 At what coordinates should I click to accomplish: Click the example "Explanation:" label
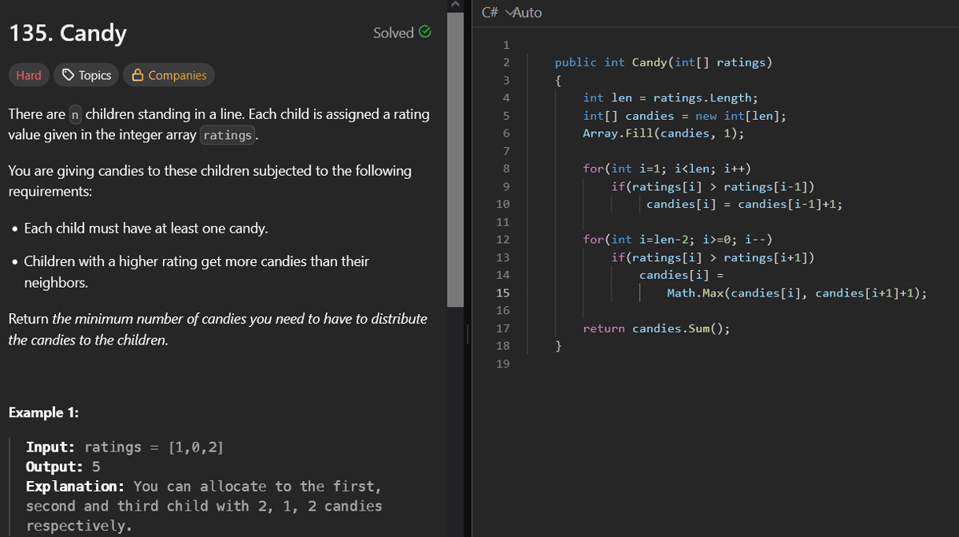(x=75, y=486)
